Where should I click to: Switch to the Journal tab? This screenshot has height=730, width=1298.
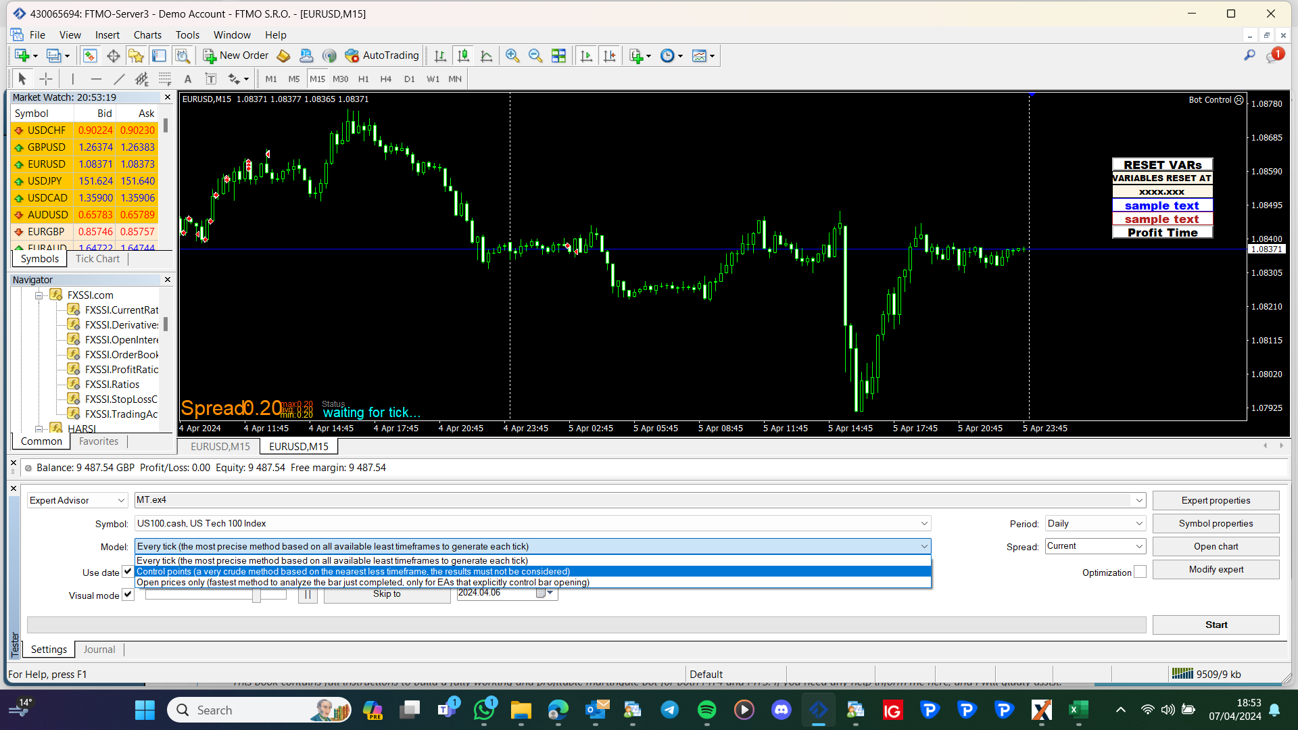pos(99,650)
